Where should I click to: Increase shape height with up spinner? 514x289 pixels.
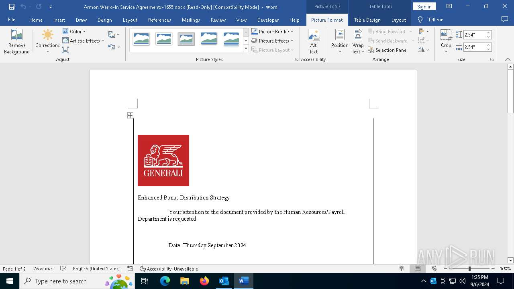point(488,33)
